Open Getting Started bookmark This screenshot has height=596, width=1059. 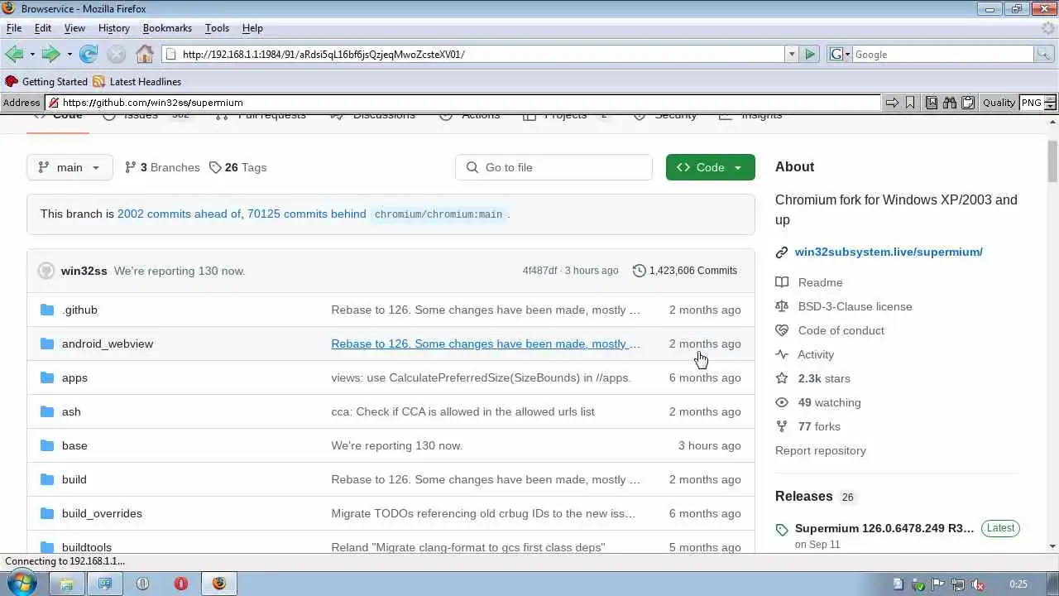click(x=46, y=81)
